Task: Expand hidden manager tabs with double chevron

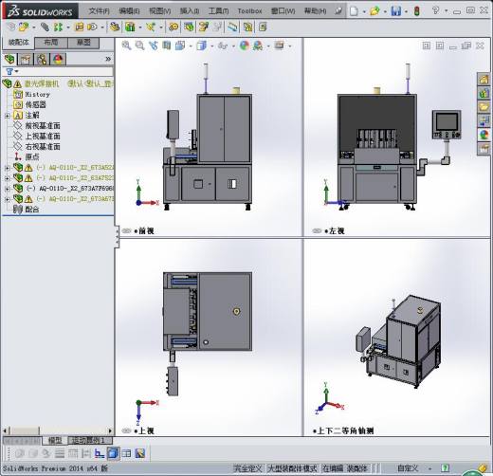Action: [x=108, y=59]
